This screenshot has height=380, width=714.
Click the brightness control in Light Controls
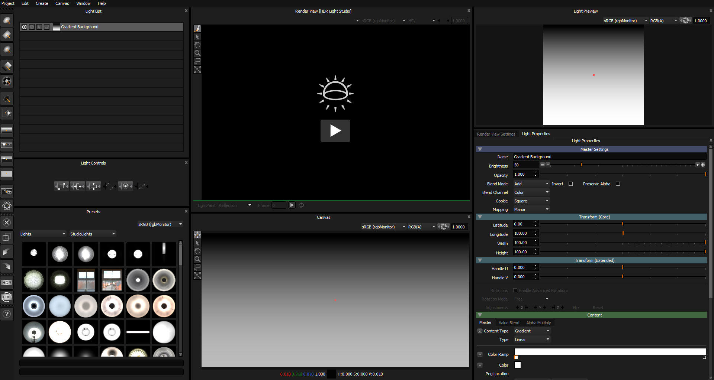126,186
